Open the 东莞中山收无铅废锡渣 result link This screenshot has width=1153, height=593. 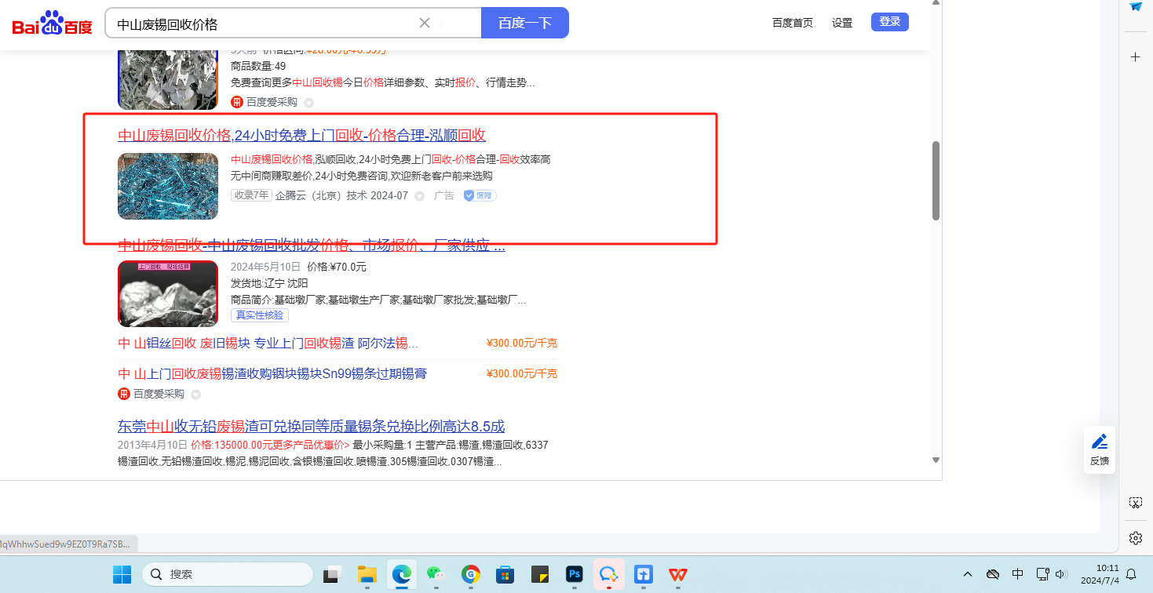(x=311, y=427)
